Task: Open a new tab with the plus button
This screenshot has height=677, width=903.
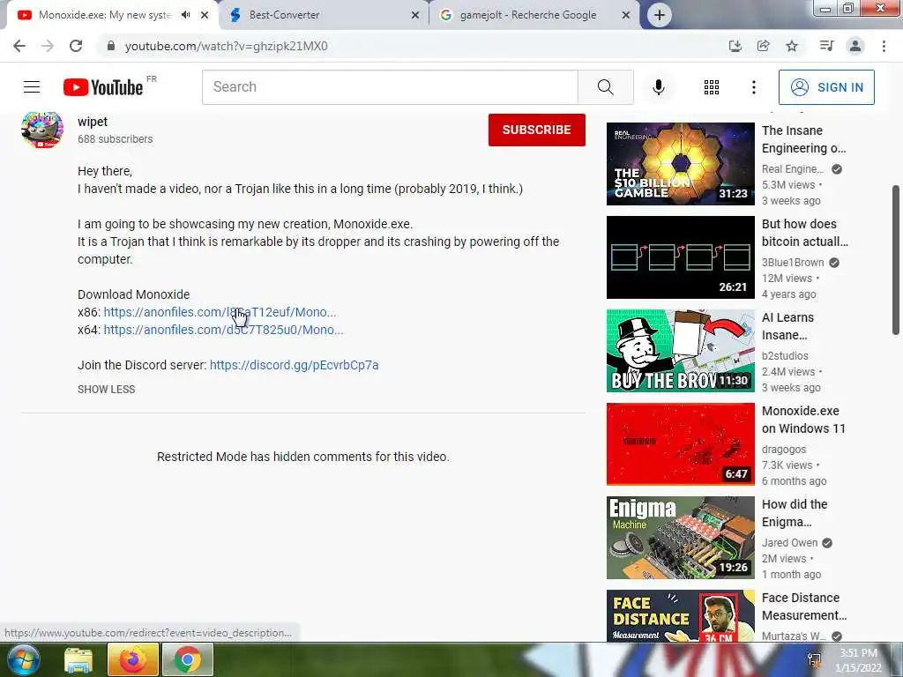Action: [660, 15]
